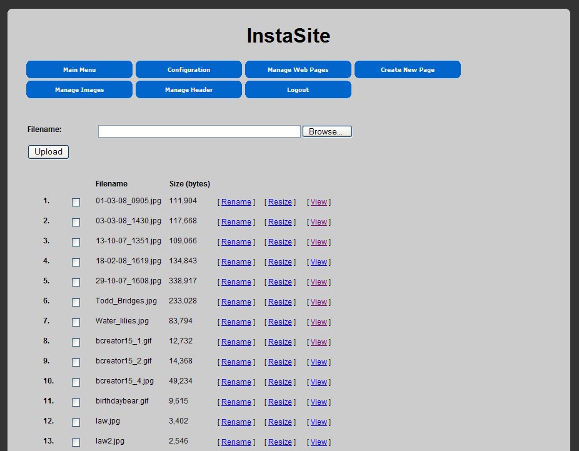Open the Main Menu page
The width and height of the screenshot is (579, 451).
(x=79, y=69)
